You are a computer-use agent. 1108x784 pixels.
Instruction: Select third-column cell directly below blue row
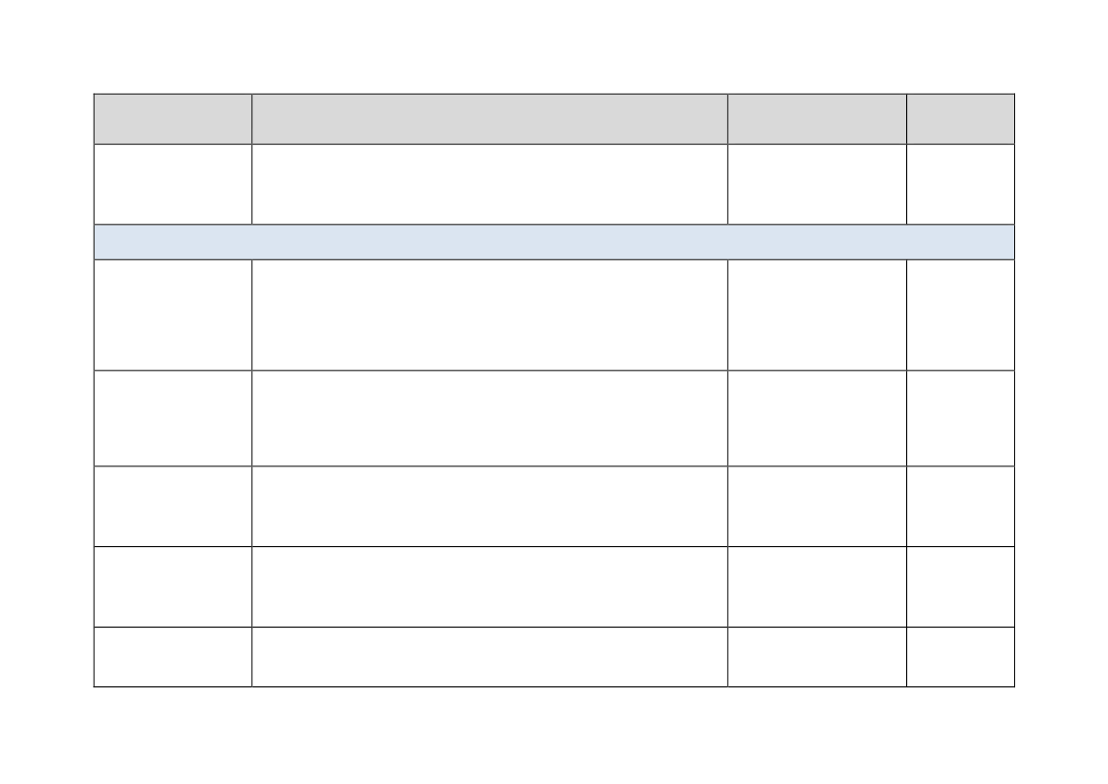coord(817,315)
